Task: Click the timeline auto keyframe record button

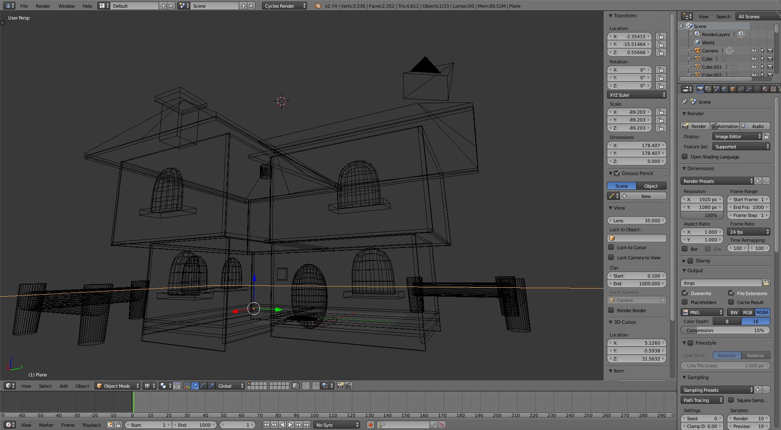Action: 371,425
